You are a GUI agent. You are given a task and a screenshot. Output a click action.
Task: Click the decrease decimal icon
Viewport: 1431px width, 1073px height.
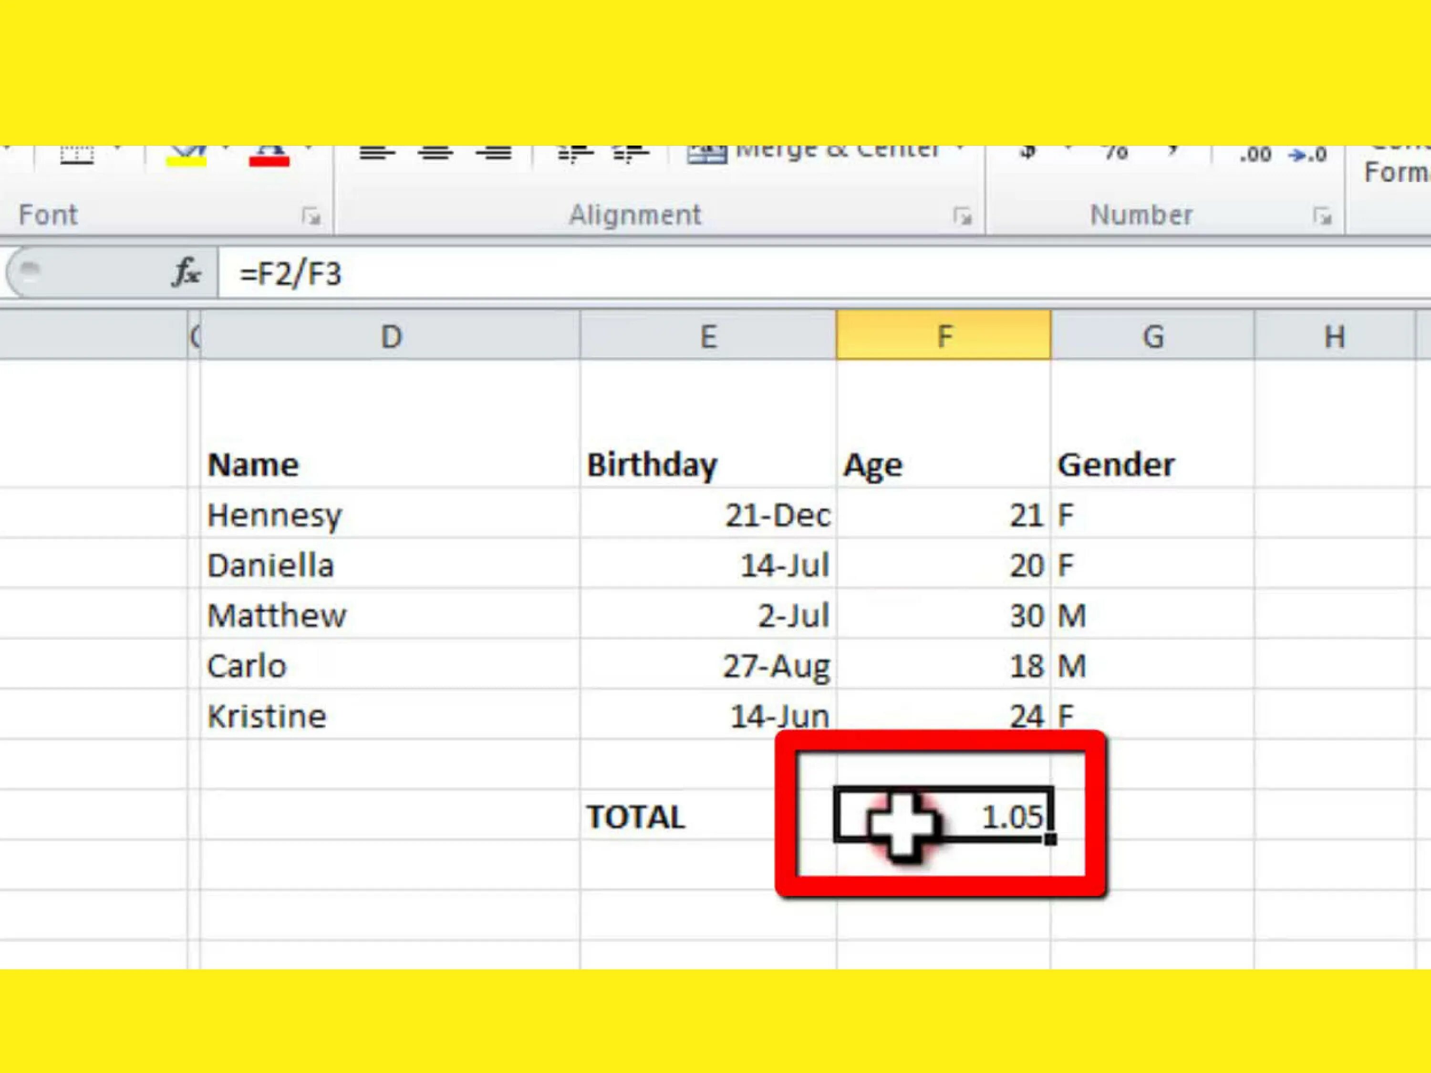(1307, 155)
